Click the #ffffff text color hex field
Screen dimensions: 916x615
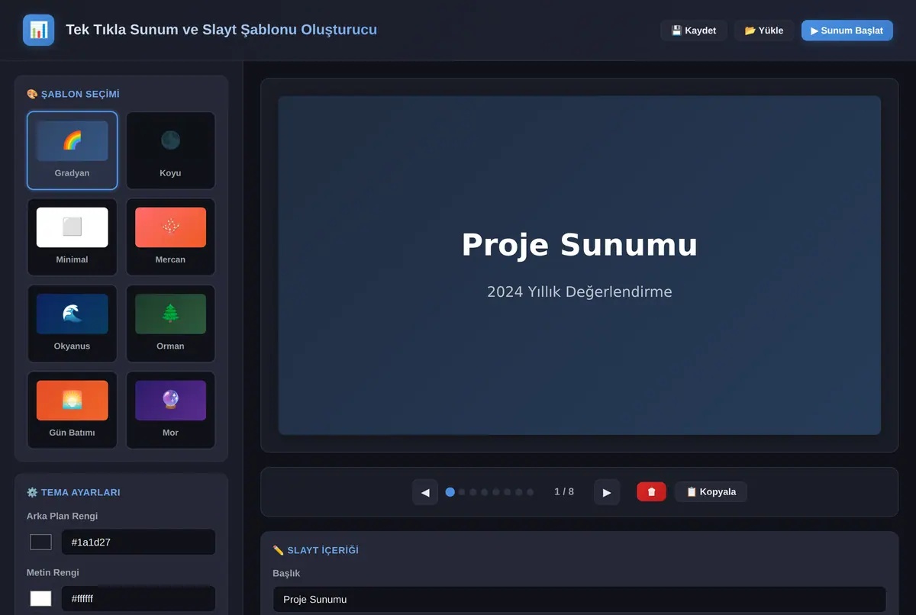(x=138, y=599)
